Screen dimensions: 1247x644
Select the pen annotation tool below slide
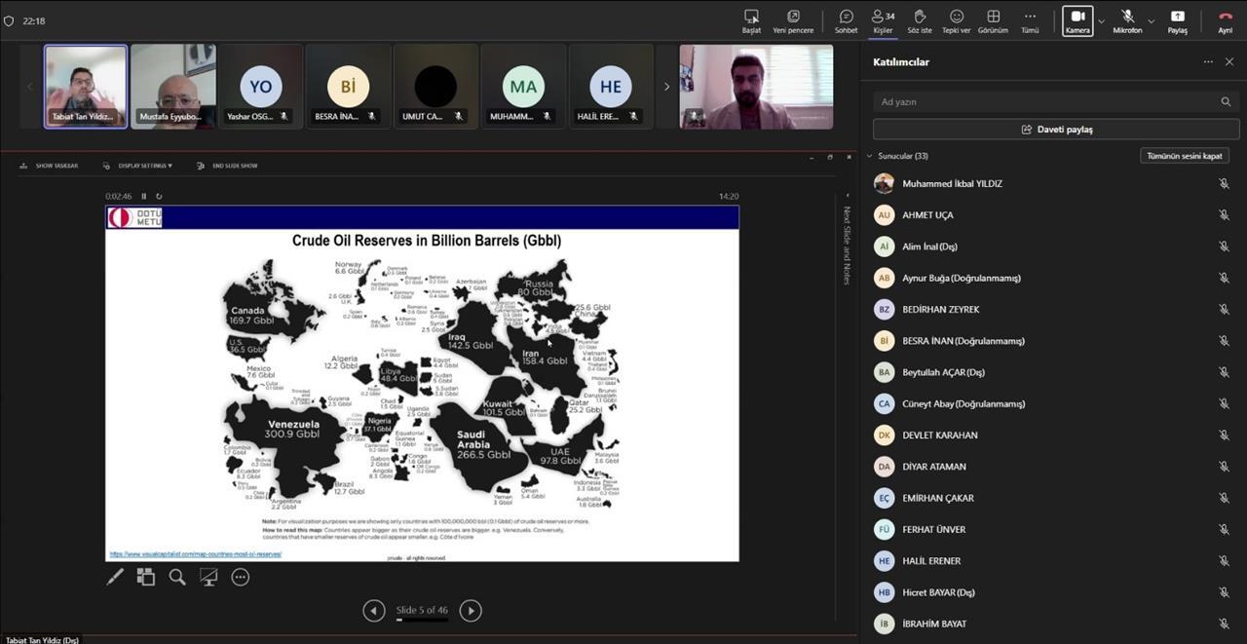pos(115,577)
